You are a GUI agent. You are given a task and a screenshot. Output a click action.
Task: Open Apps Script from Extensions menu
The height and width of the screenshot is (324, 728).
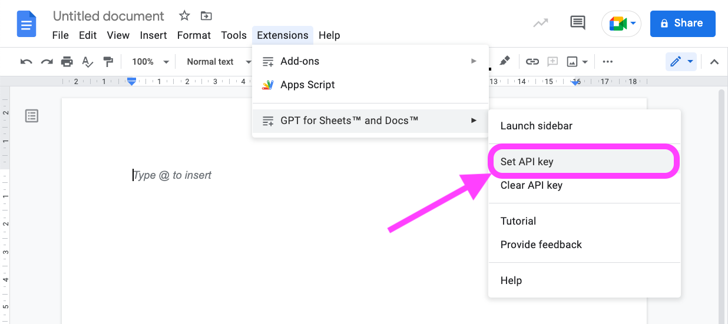tap(307, 85)
